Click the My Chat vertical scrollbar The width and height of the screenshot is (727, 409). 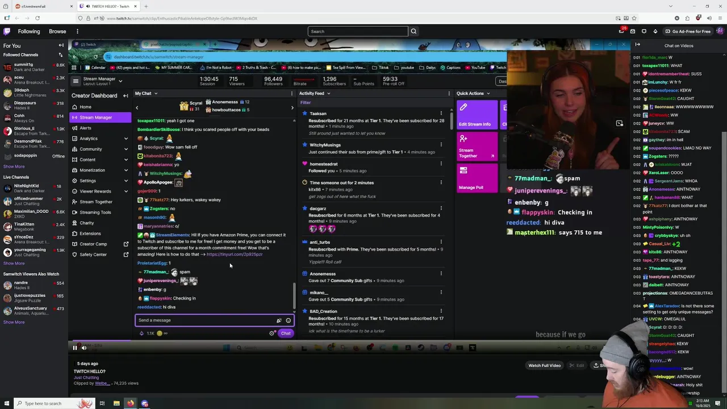[294, 295]
